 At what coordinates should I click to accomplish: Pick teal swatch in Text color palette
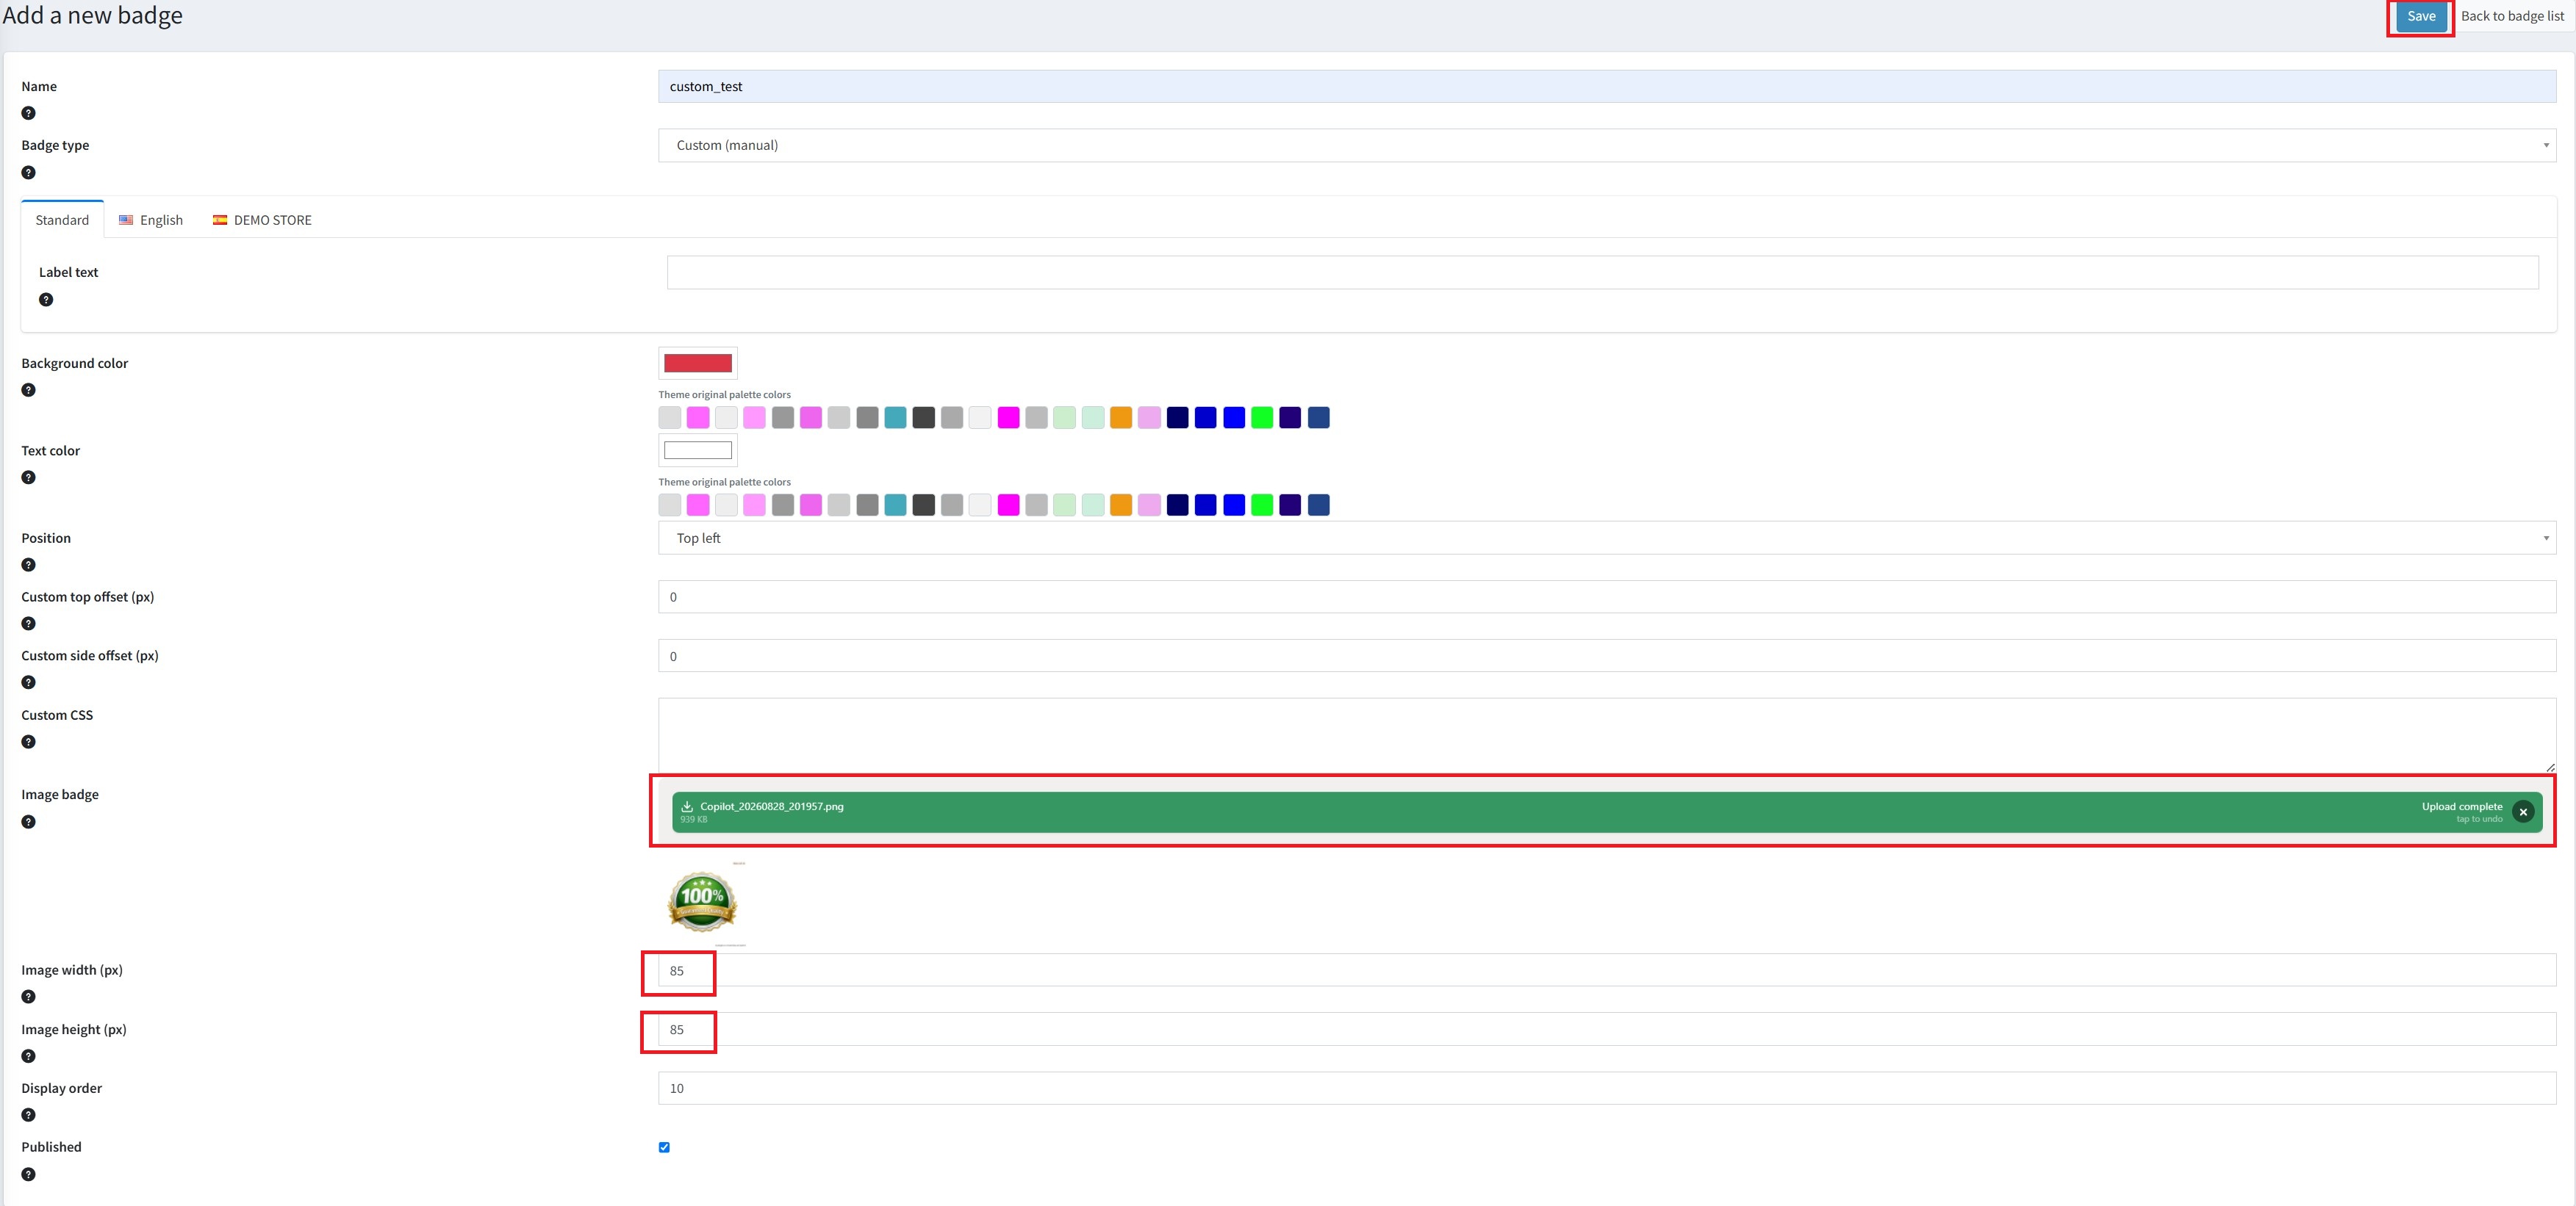click(895, 505)
